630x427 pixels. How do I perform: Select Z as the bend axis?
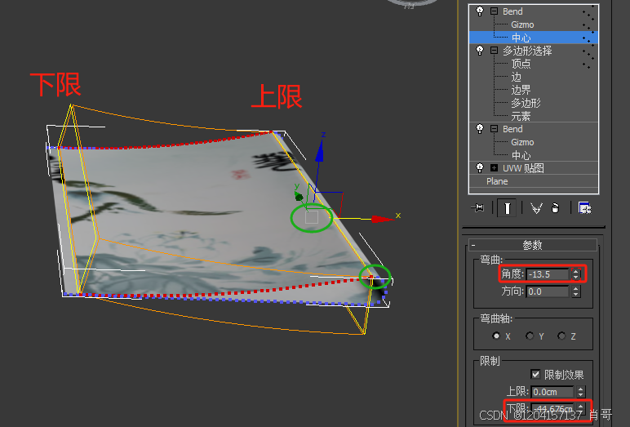[x=561, y=336]
